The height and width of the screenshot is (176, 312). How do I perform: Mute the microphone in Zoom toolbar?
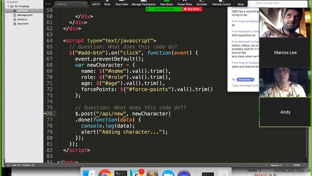[x=107, y=3]
